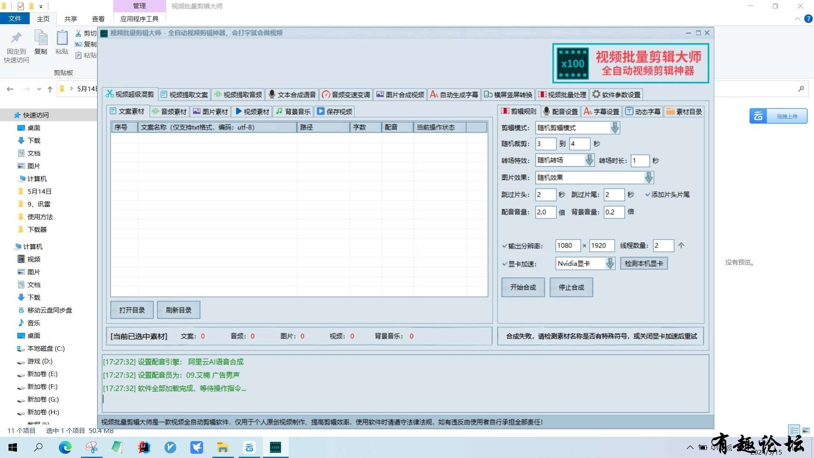Screen dimensions: 814x458
Task: Click the 当前操作状态 column header
Action: [x=440, y=127]
